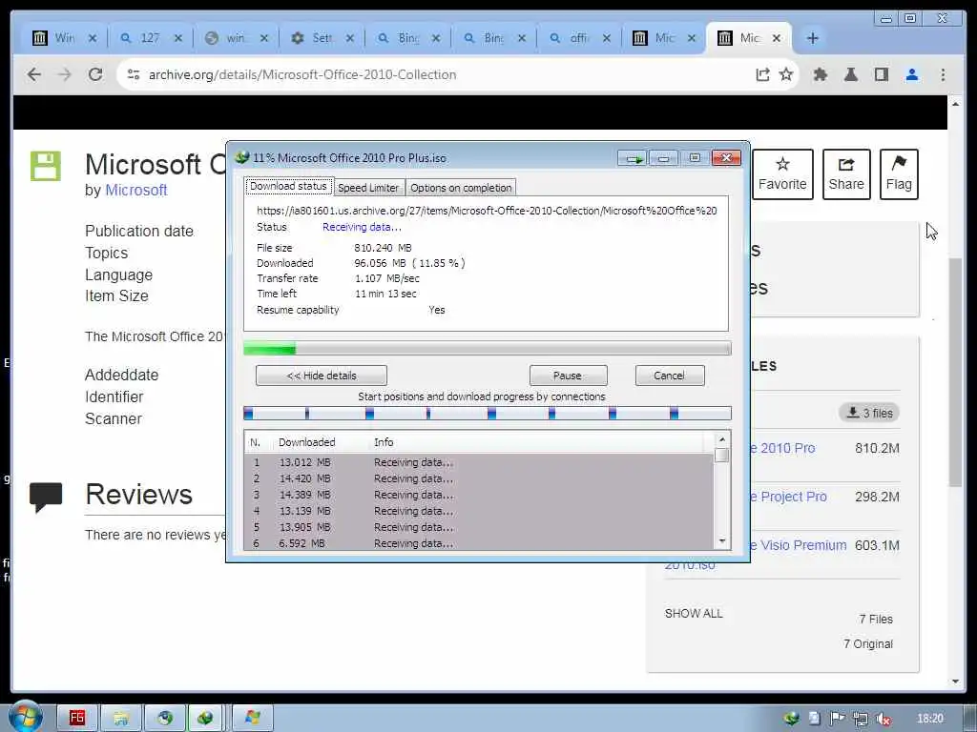Select connection row 4 with 13.139 MB
Viewport: 977px width, 732px height.
click(x=480, y=511)
